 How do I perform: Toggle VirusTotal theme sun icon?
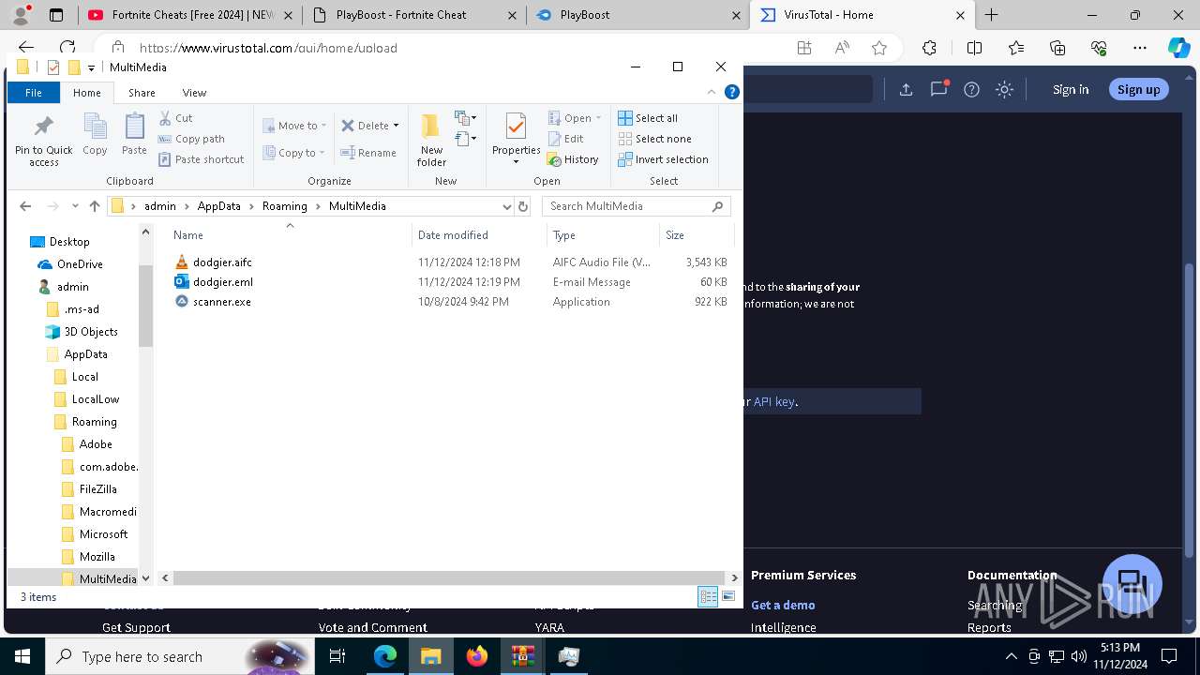[1004, 89]
